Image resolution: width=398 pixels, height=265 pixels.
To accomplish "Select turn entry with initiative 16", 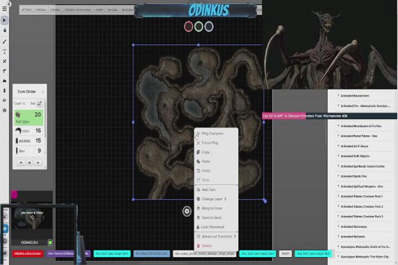I will tap(29, 131).
